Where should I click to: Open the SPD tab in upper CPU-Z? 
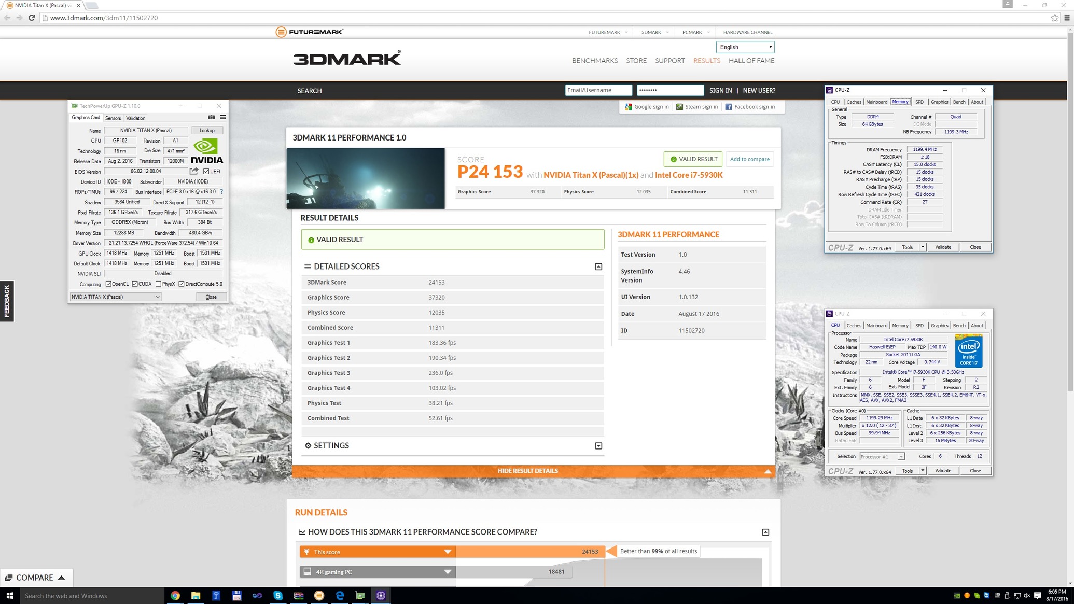point(919,102)
